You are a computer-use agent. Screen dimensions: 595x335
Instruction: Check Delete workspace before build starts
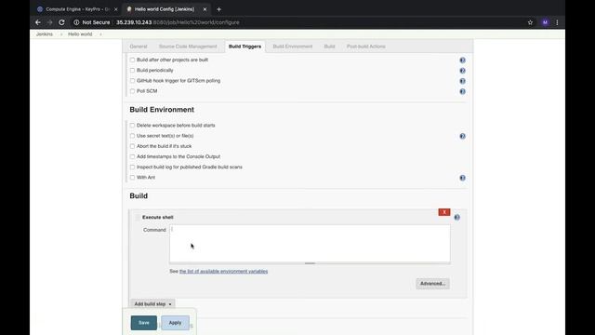pyautogui.click(x=132, y=126)
